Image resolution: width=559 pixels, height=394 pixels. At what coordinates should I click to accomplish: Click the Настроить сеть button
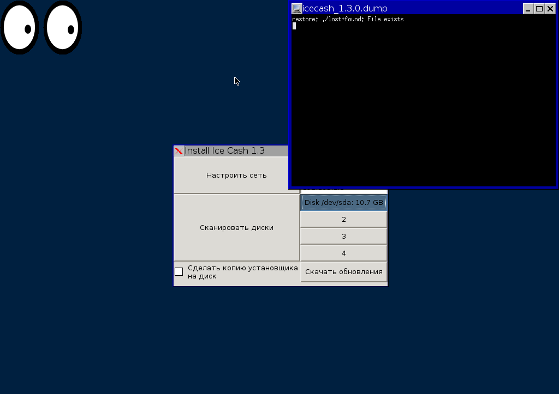point(236,175)
